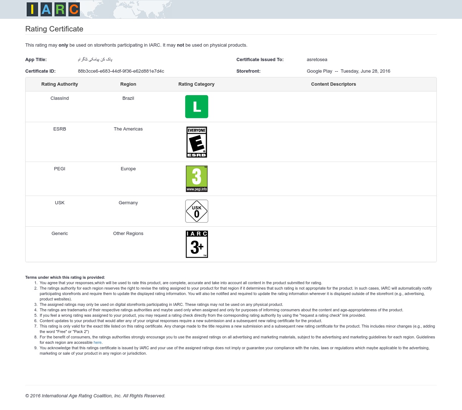The height and width of the screenshot is (410, 462).
Task: Click the Rating Certificate page heading
Action: (x=54, y=29)
